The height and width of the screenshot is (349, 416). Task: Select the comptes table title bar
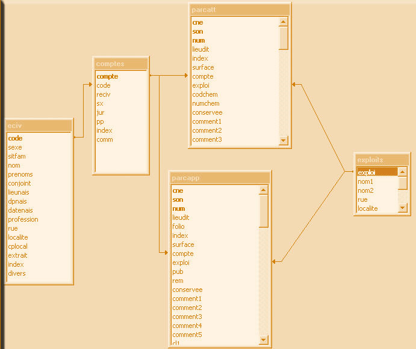(x=121, y=64)
